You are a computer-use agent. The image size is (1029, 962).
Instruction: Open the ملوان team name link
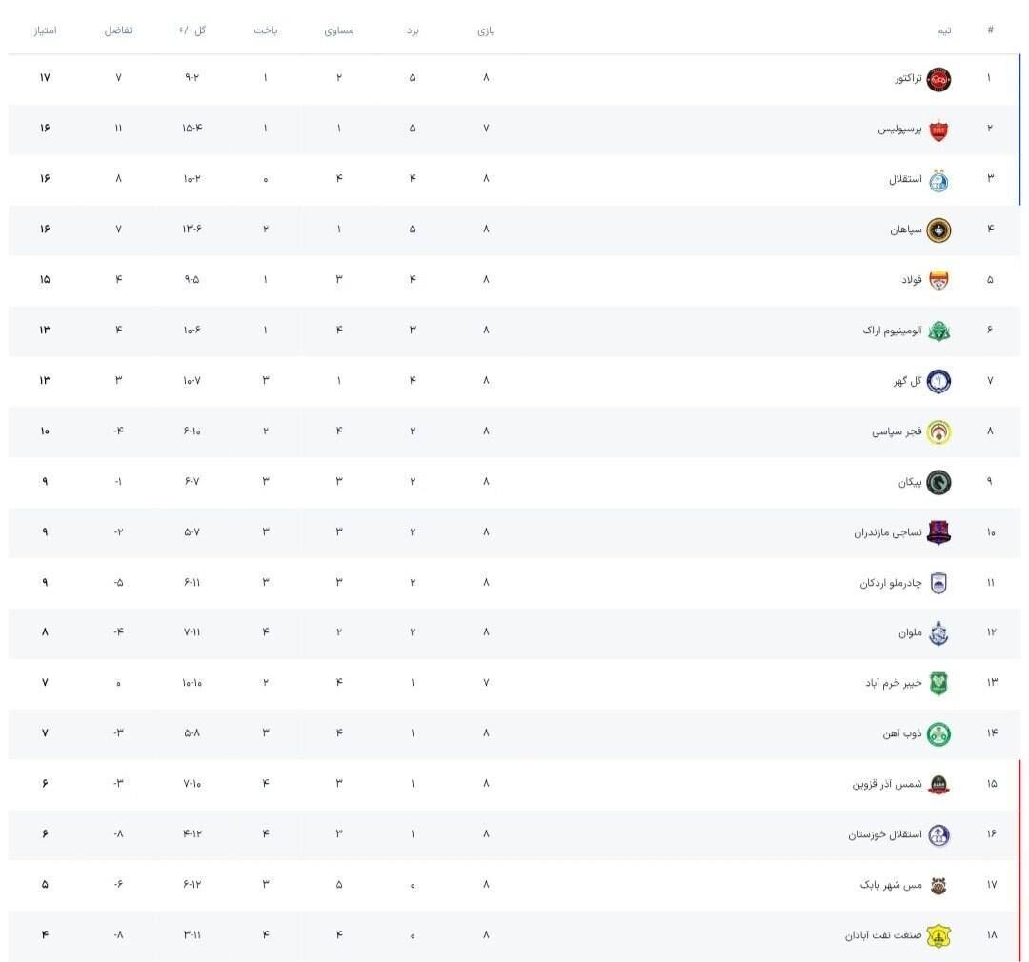[910, 633]
